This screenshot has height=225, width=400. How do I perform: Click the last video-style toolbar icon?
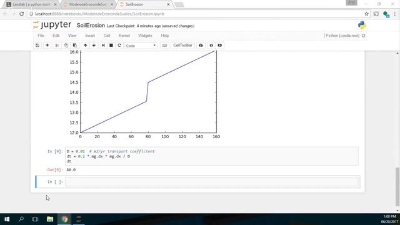[219, 46]
